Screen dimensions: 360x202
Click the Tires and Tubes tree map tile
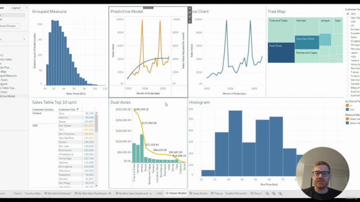pyautogui.click(x=281, y=30)
